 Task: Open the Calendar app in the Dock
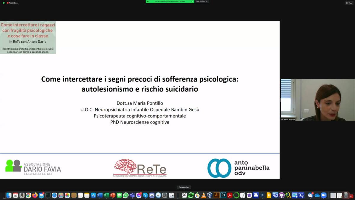point(15,195)
